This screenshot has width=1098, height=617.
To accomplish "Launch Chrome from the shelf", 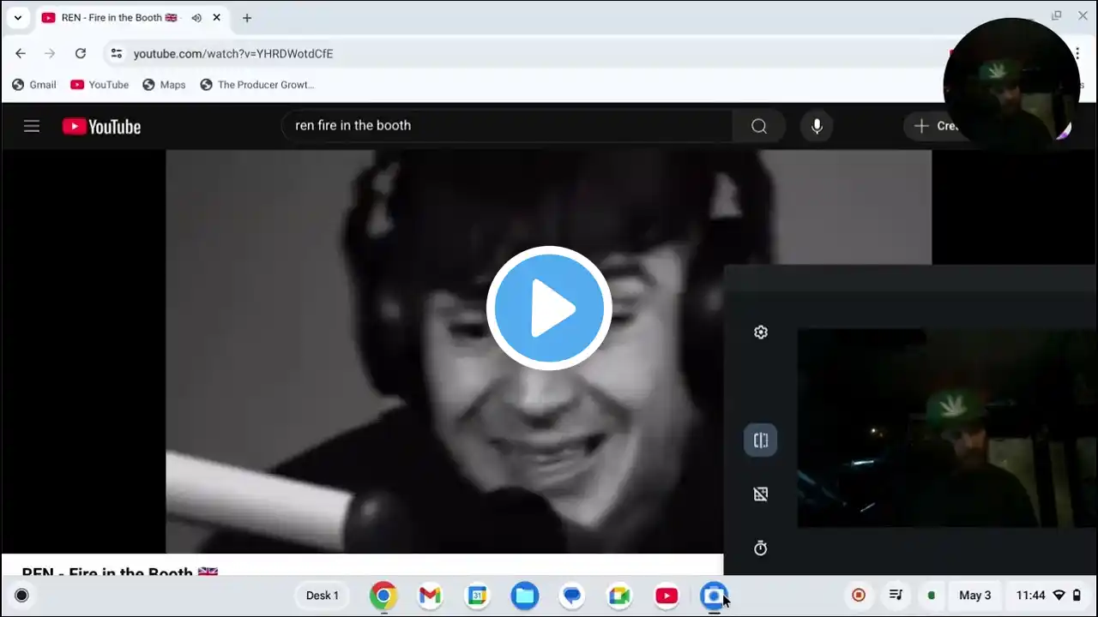I will tap(383, 596).
